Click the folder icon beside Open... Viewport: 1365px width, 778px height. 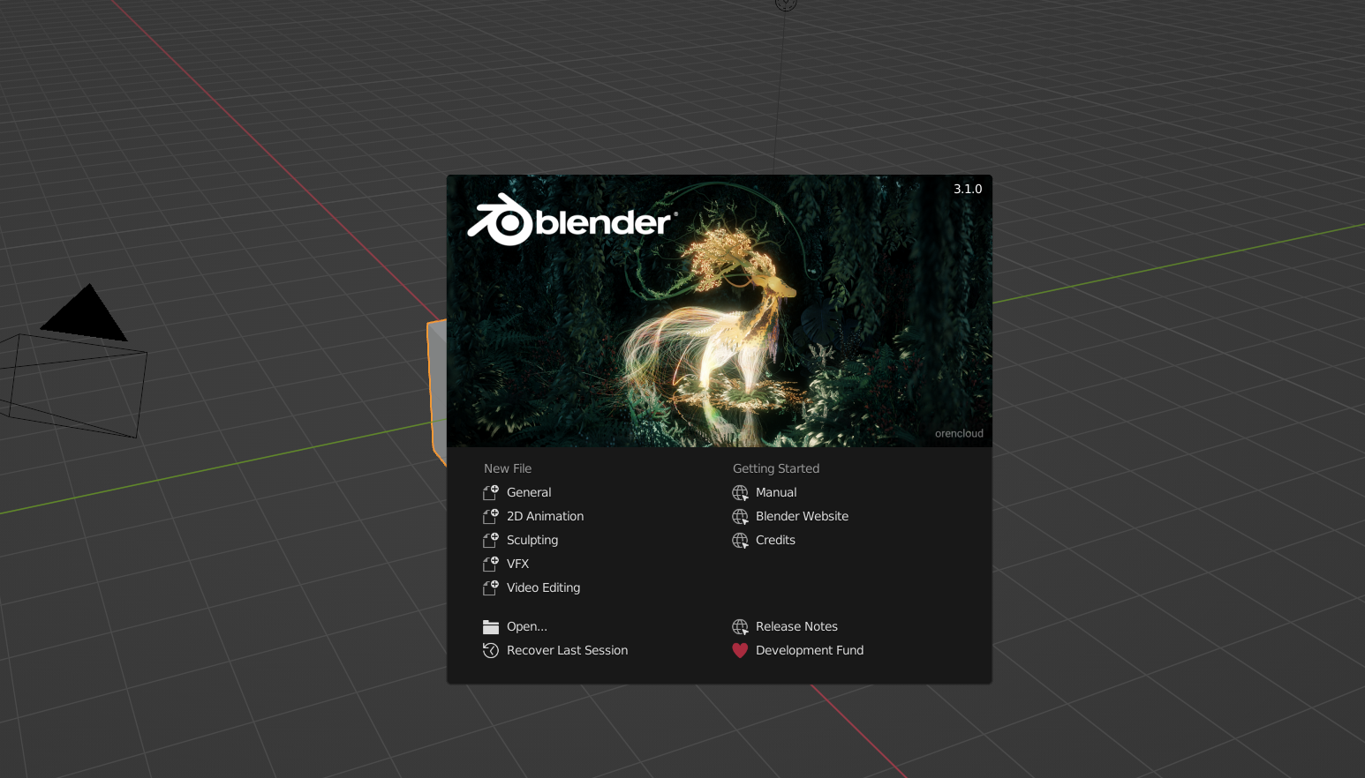coord(491,627)
